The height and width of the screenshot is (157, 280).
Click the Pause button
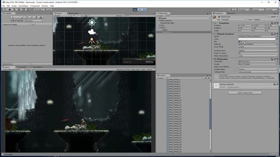coord(140,10)
